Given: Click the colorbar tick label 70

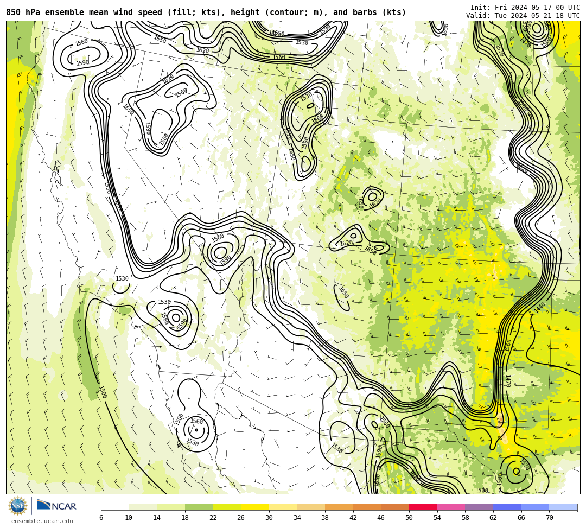Looking at the screenshot, I should click(549, 518).
